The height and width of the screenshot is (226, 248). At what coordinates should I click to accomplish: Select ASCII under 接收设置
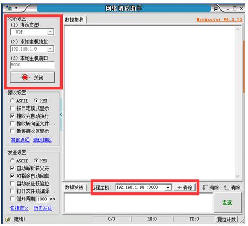click(12, 101)
